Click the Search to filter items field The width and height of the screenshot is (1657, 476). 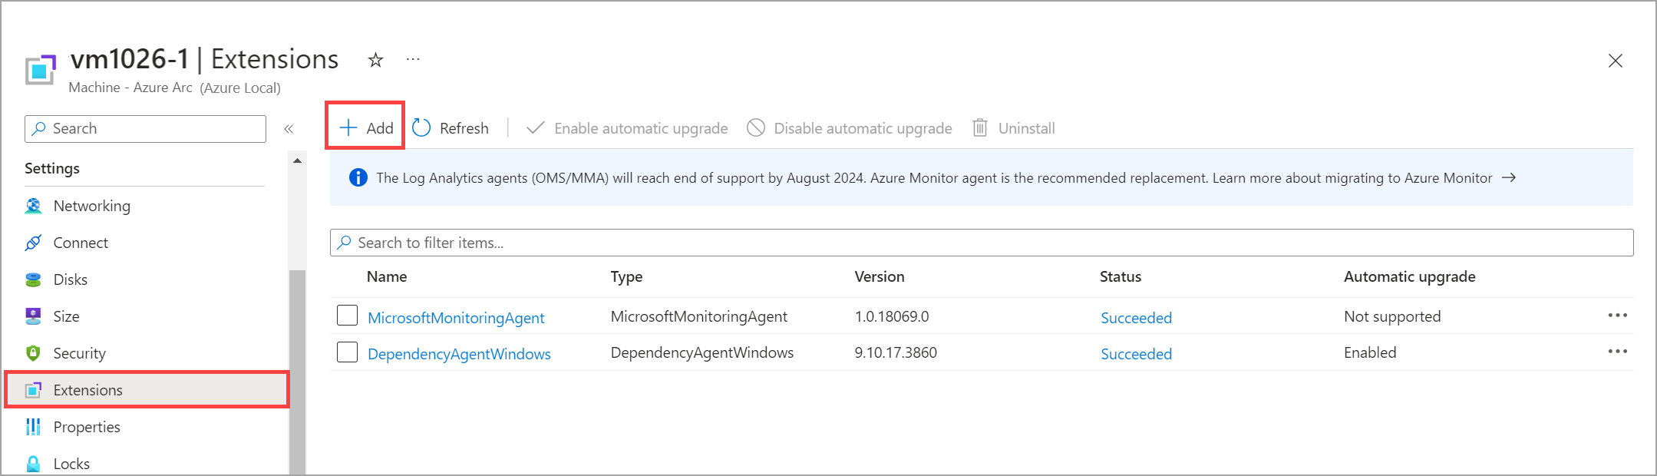(x=981, y=243)
